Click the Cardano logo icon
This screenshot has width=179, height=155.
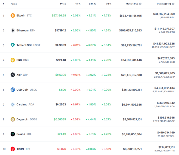13,104
